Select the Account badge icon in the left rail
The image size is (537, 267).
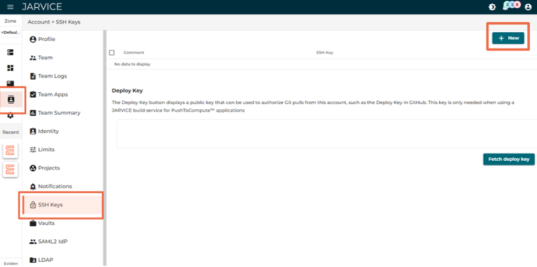pos(11,100)
